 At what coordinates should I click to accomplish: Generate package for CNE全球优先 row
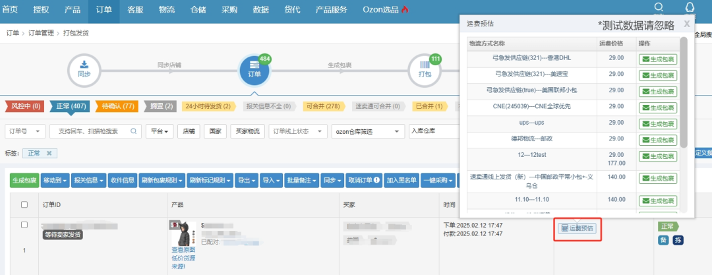[x=658, y=107]
